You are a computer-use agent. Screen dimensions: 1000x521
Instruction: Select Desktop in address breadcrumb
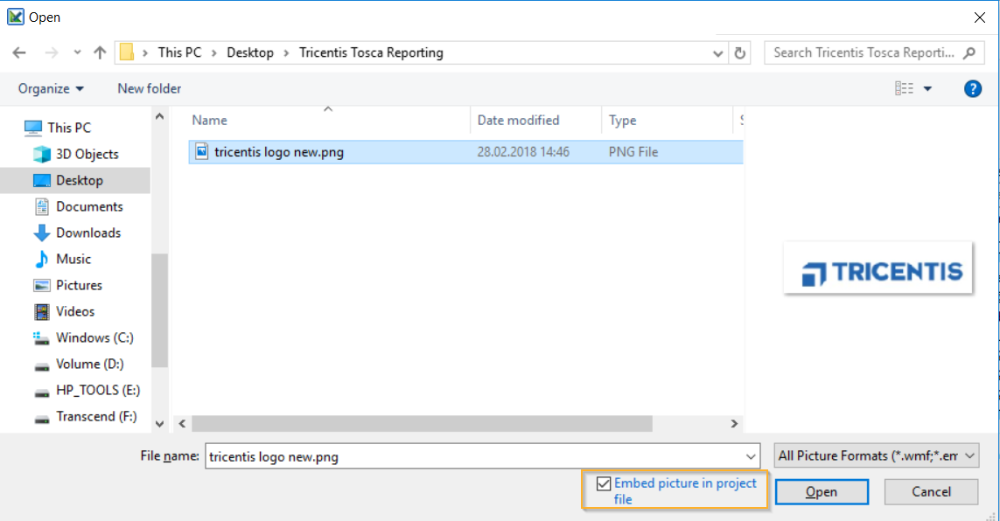[250, 52]
